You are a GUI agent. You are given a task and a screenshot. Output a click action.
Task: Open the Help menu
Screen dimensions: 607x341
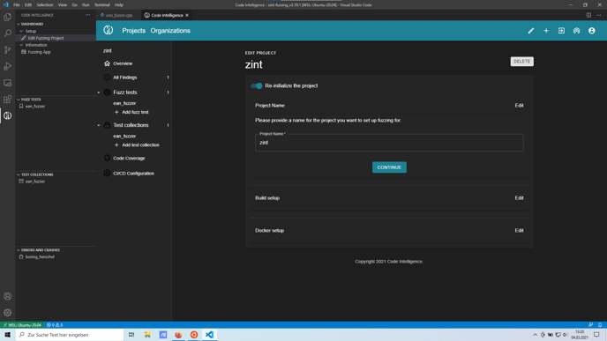point(119,4)
